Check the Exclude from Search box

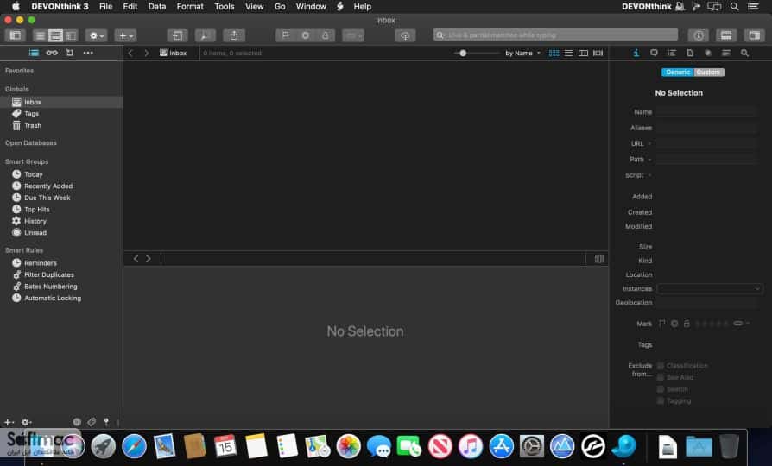(x=661, y=389)
